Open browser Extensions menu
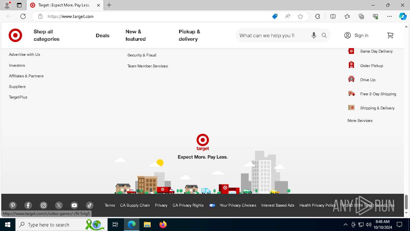 317,16
